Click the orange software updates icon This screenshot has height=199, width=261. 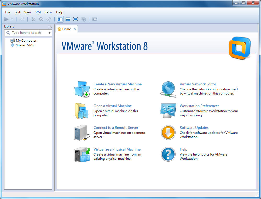[168, 132]
